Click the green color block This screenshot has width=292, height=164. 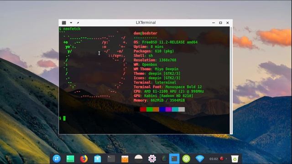point(150,109)
